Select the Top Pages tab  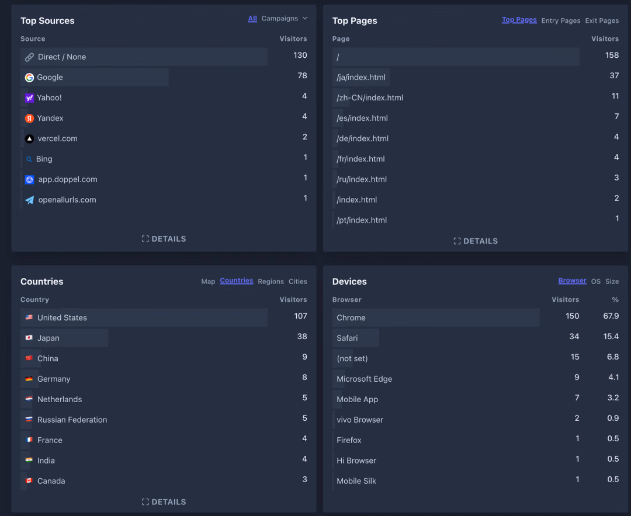coord(519,20)
